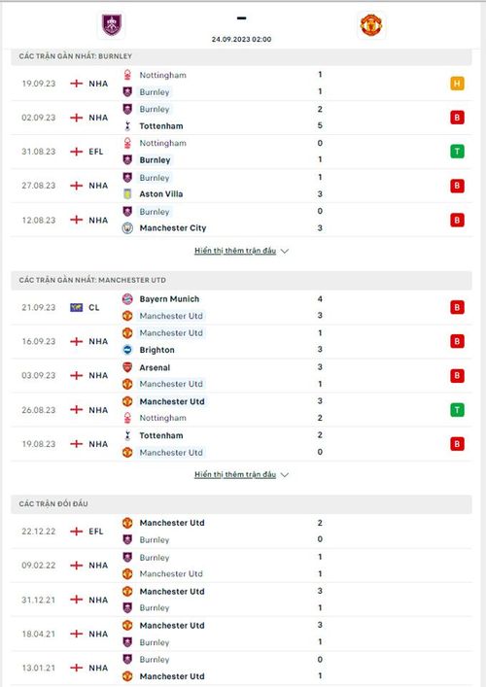The width and height of the screenshot is (486, 687).
Task: Click the Burnley club crest in header
Action: pos(112,25)
